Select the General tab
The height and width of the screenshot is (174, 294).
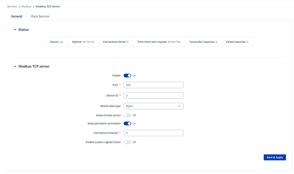pos(17,17)
